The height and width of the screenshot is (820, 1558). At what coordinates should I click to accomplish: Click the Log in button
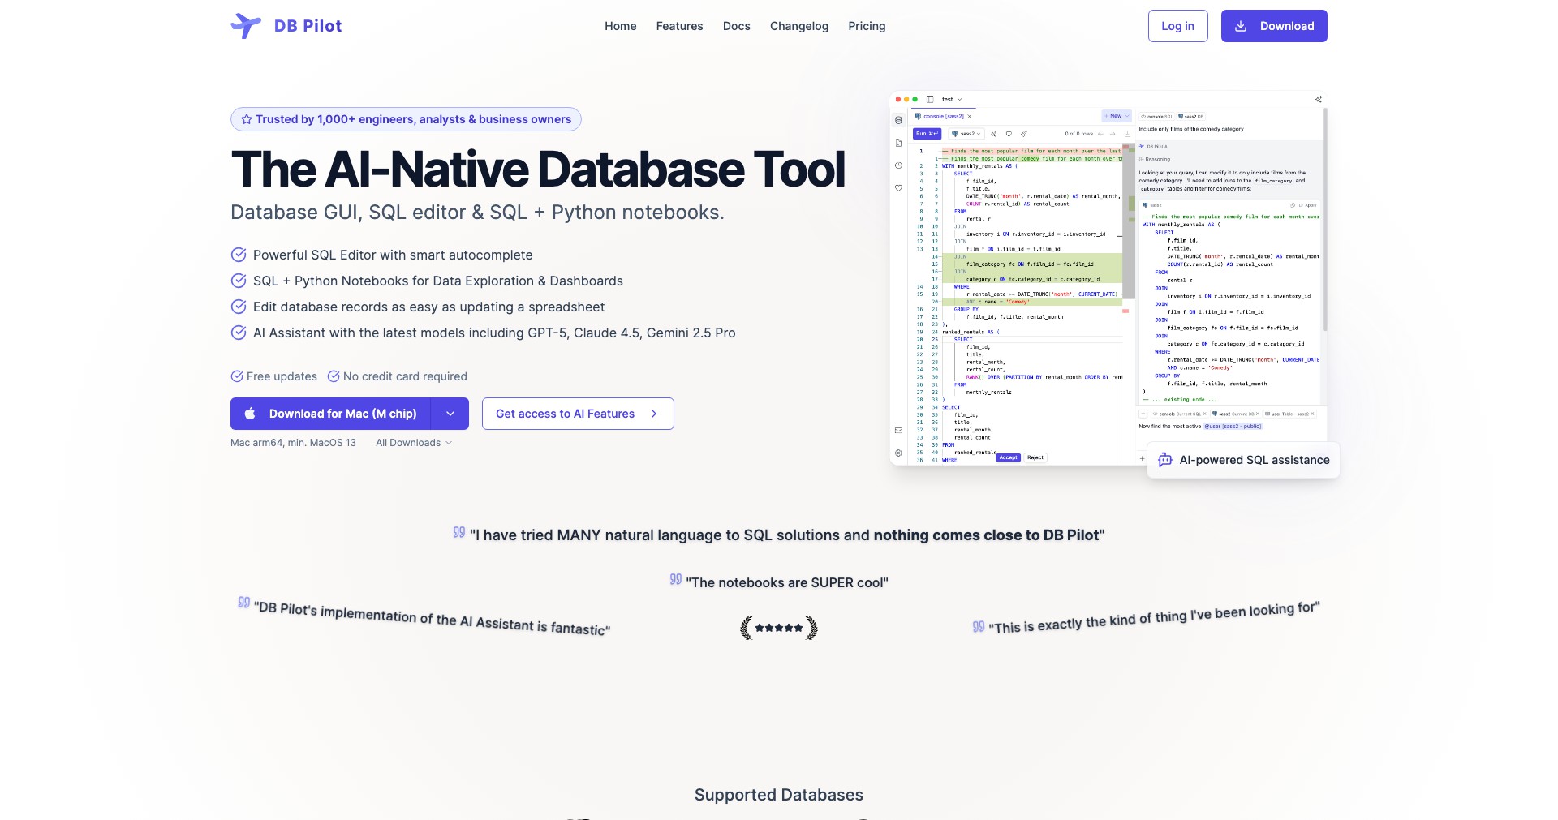[1177, 26]
